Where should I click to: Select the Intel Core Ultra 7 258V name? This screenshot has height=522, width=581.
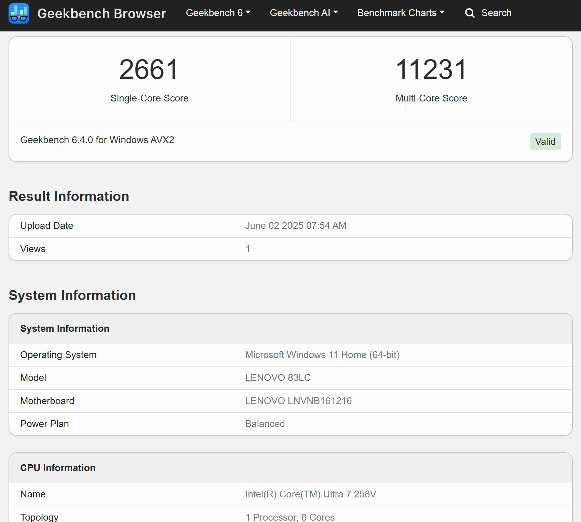(310, 494)
